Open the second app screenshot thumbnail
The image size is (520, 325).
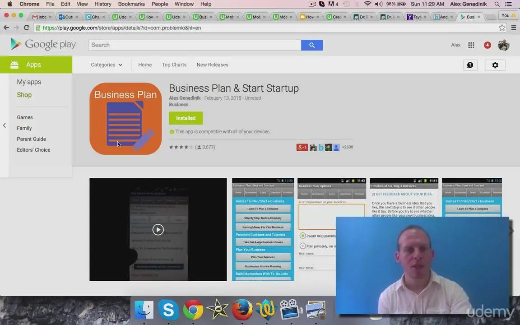coord(332,229)
